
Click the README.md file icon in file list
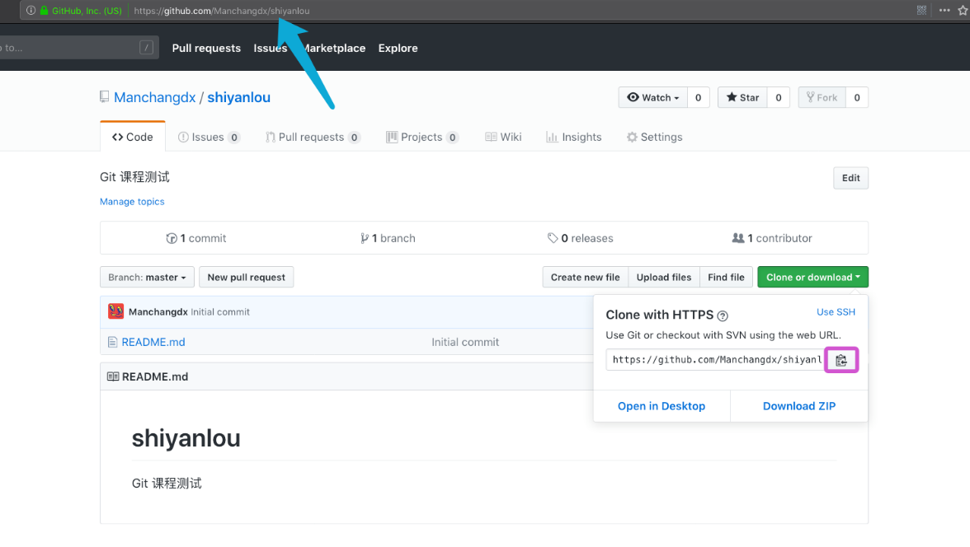pos(112,342)
